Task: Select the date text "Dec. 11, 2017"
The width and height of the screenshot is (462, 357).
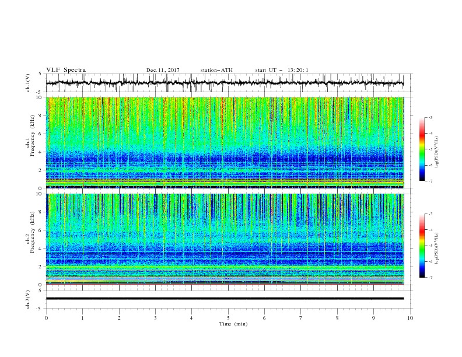Action: 163,70
